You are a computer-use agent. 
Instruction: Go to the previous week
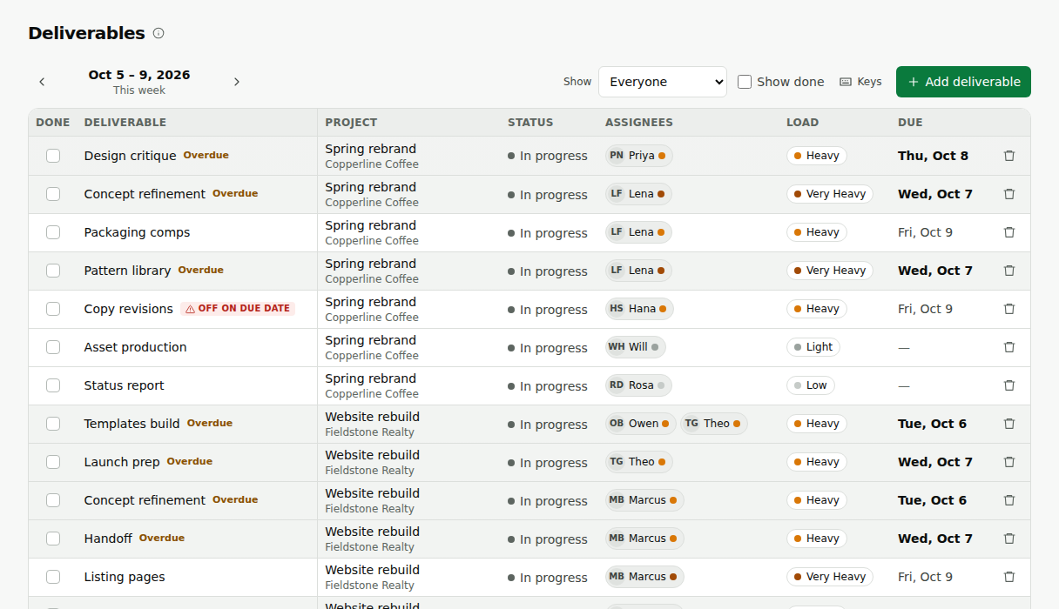[42, 82]
